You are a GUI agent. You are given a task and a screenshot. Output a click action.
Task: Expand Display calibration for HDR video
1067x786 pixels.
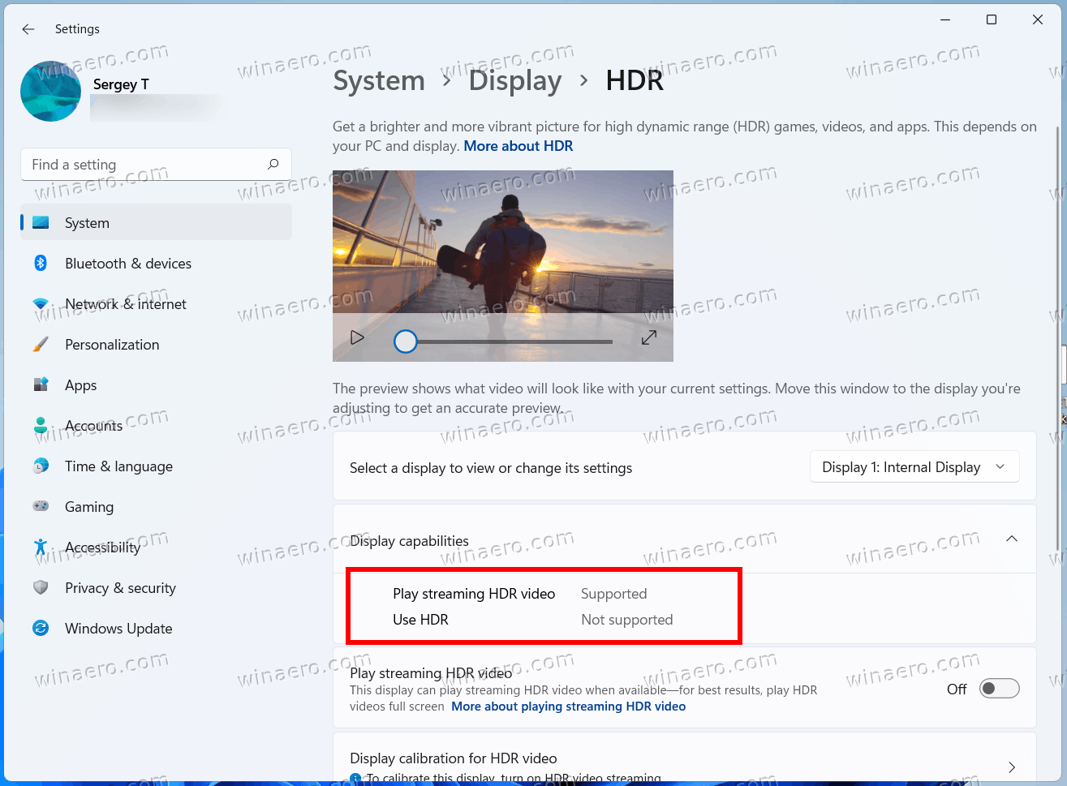[1012, 767]
